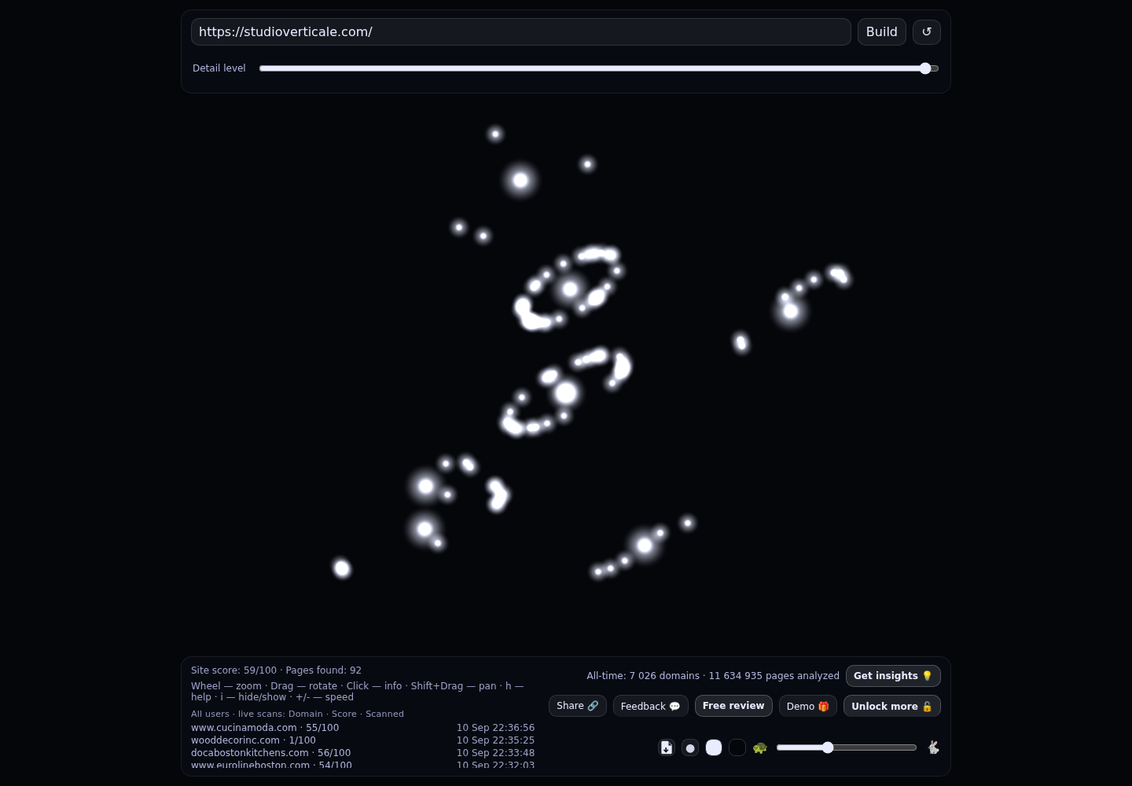Select the black color swatch

click(x=737, y=747)
